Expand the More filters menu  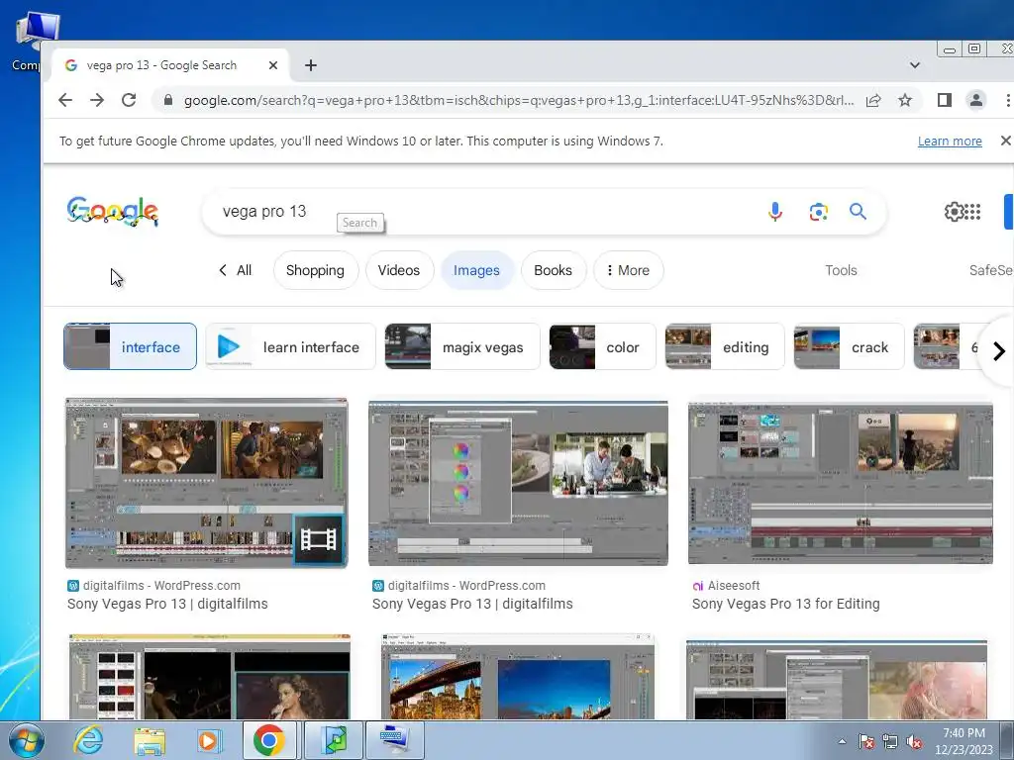[628, 270]
